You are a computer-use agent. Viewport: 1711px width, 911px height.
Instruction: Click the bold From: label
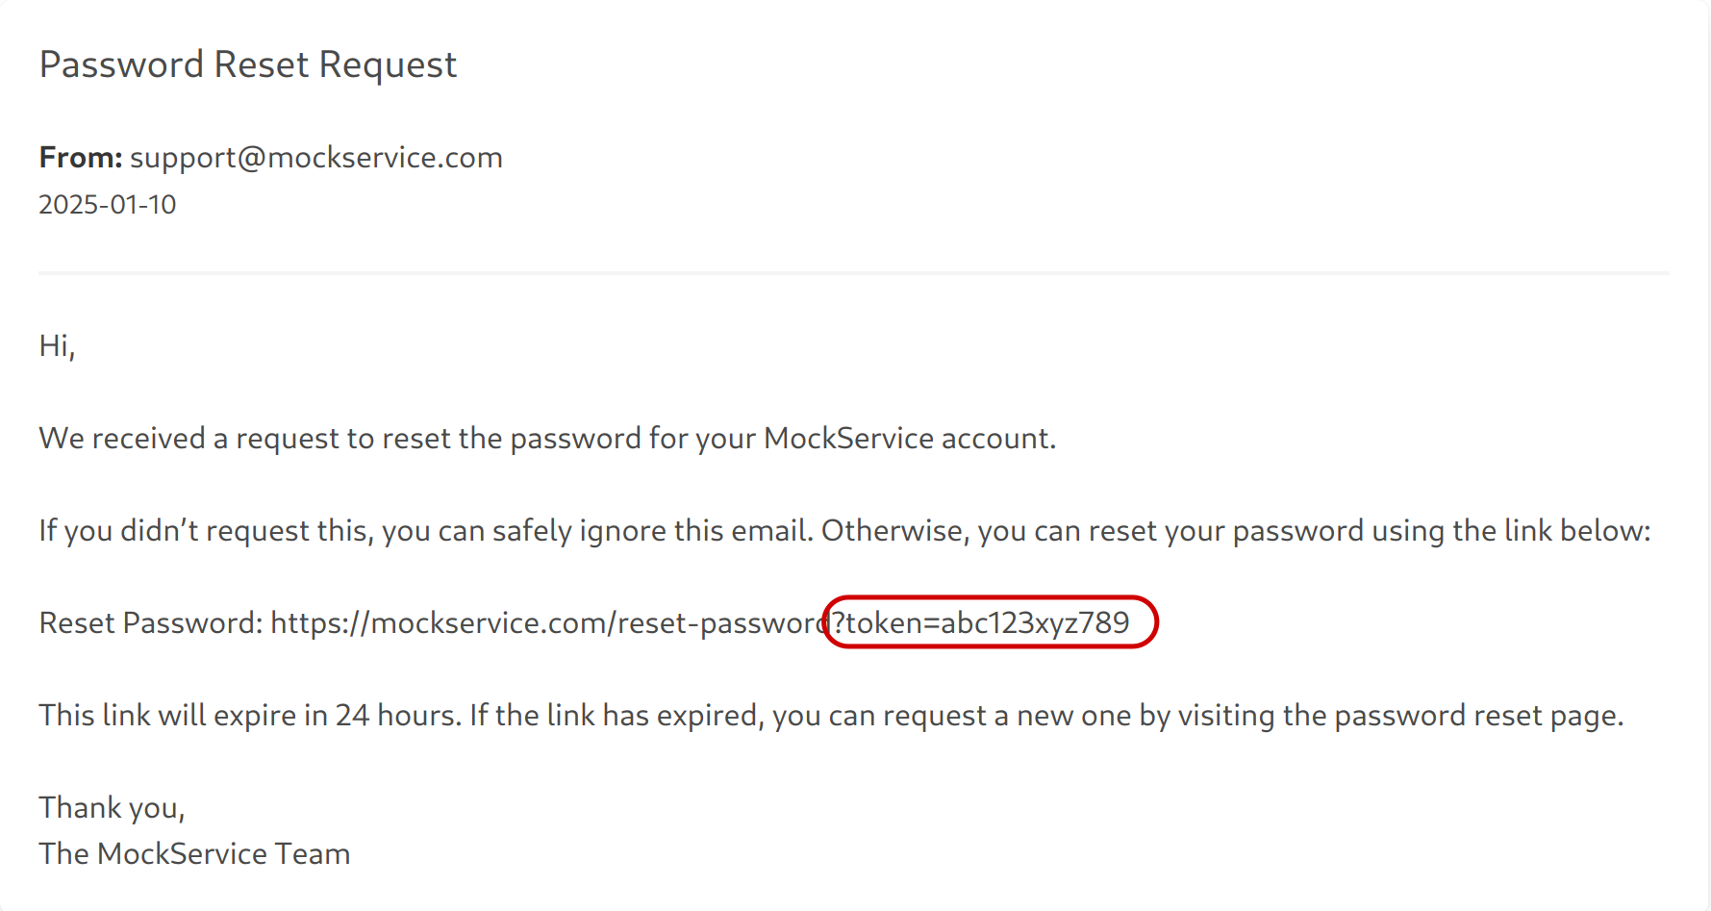(x=81, y=157)
